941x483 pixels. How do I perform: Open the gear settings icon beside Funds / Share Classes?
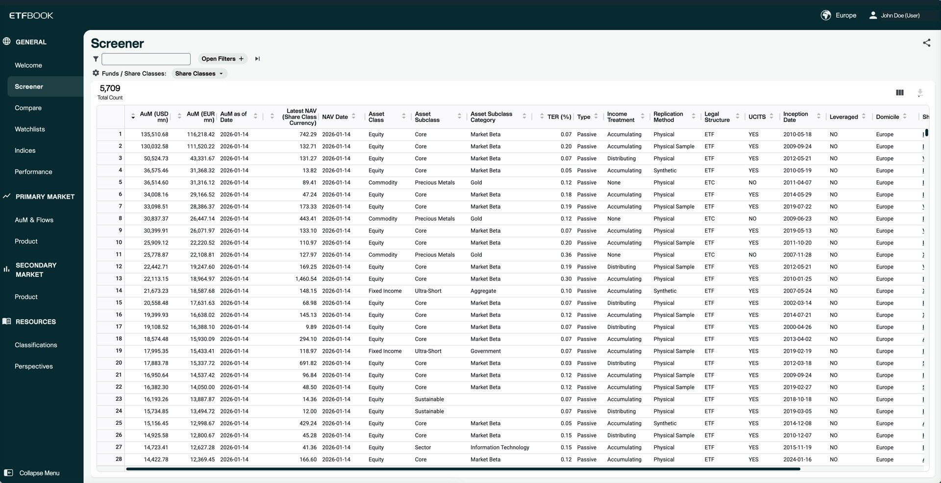tap(96, 73)
